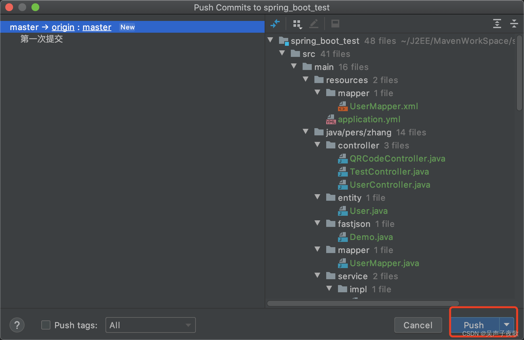Viewport: 524px width, 340px height.
Task: Select TestController.java in the tree
Action: 389,172
